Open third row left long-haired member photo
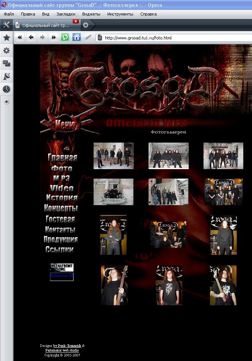This screenshot has height=361, width=252. click(113, 235)
